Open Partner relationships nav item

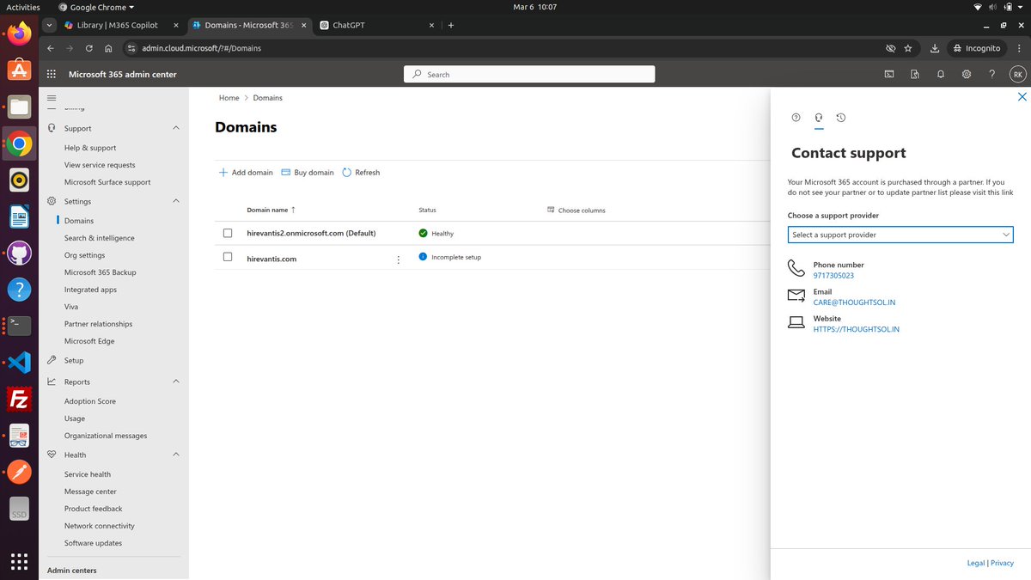(98, 324)
